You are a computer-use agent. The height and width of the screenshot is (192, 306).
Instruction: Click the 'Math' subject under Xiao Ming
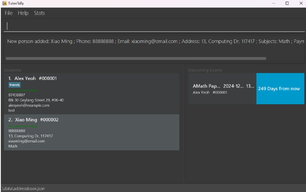click(x=13, y=146)
